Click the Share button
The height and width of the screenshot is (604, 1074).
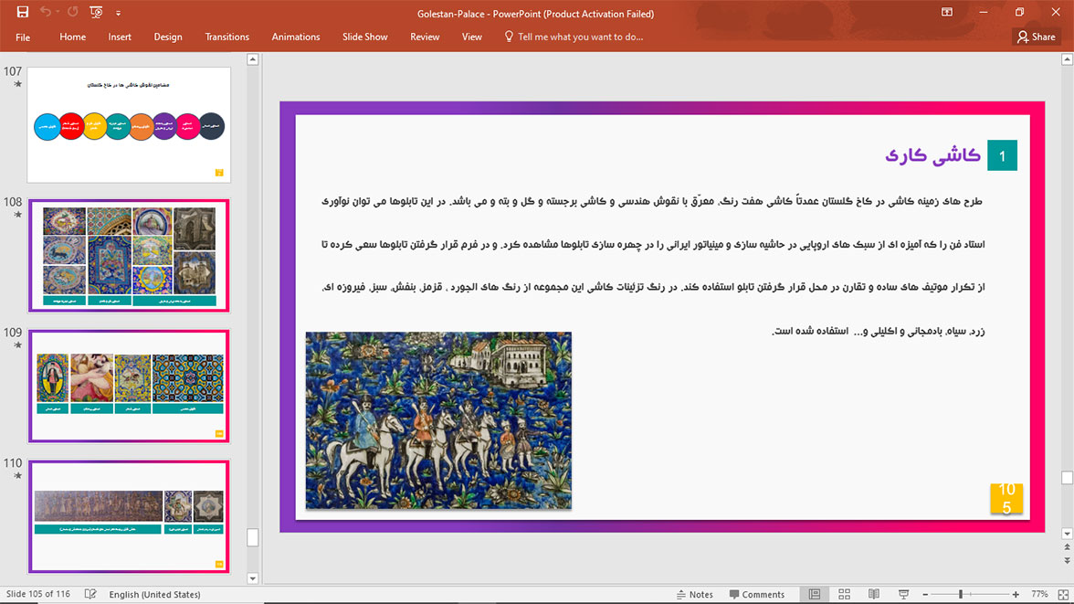pos(1037,37)
